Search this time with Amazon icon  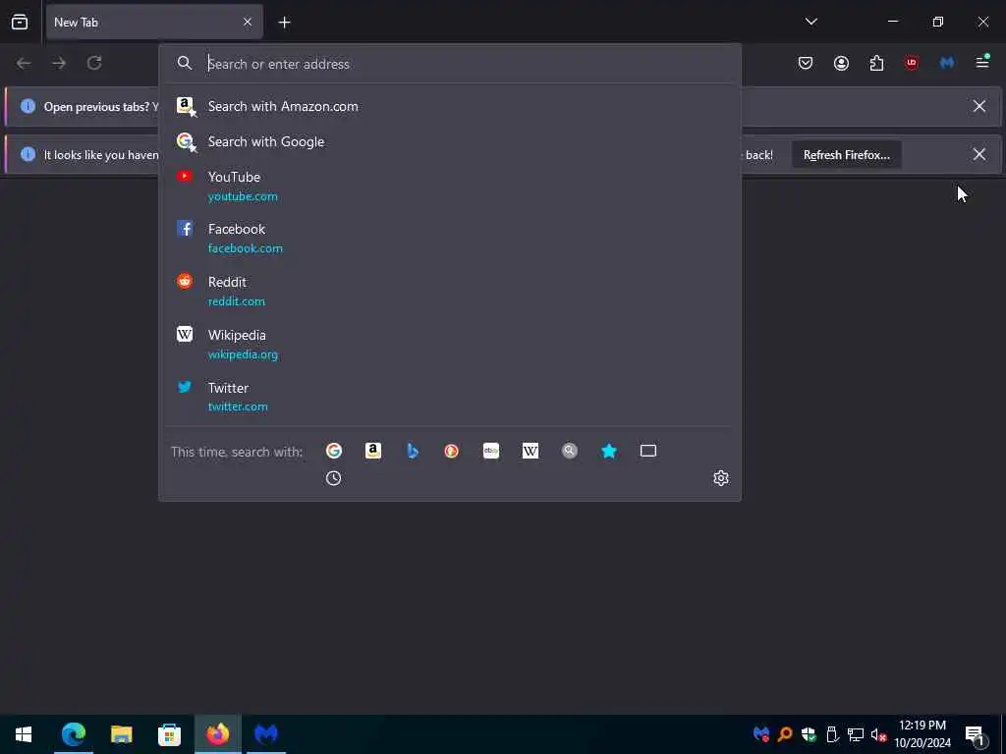(372, 451)
